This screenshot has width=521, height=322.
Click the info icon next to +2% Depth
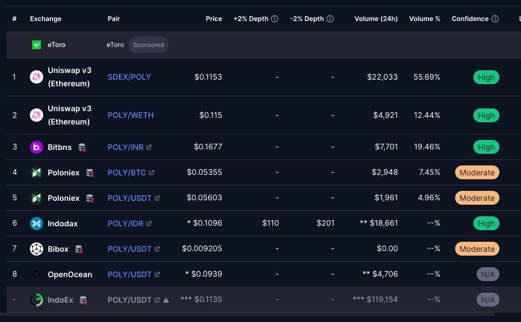click(x=275, y=19)
